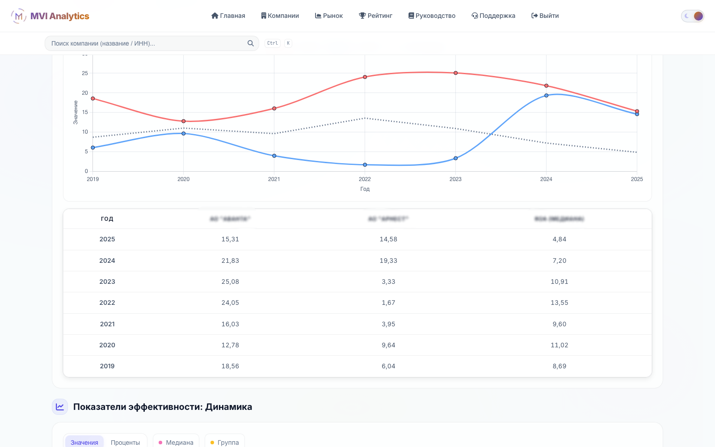Open the Рынок market section
Viewport: 715px width, 447px height.
pyautogui.click(x=329, y=16)
